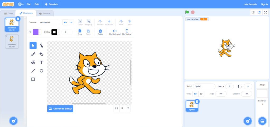Click the Copy icon
Screen dimensions: 270x127
pyautogui.click(x=80, y=31)
